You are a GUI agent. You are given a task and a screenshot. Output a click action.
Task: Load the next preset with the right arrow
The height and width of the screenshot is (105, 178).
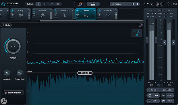[x=138, y=4]
